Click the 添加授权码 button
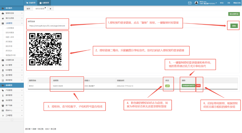The width and height of the screenshot is (242, 133). point(234,14)
